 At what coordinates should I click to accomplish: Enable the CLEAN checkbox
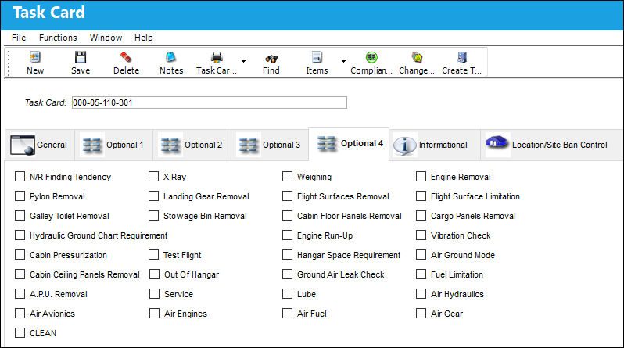(20, 332)
